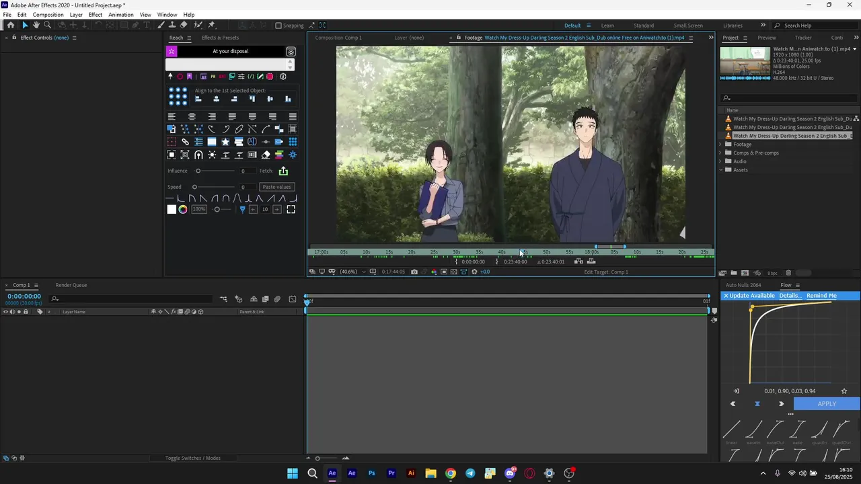Viewport: 861px width, 484px height.
Task: Select the Hand tool
Action: (x=36, y=25)
